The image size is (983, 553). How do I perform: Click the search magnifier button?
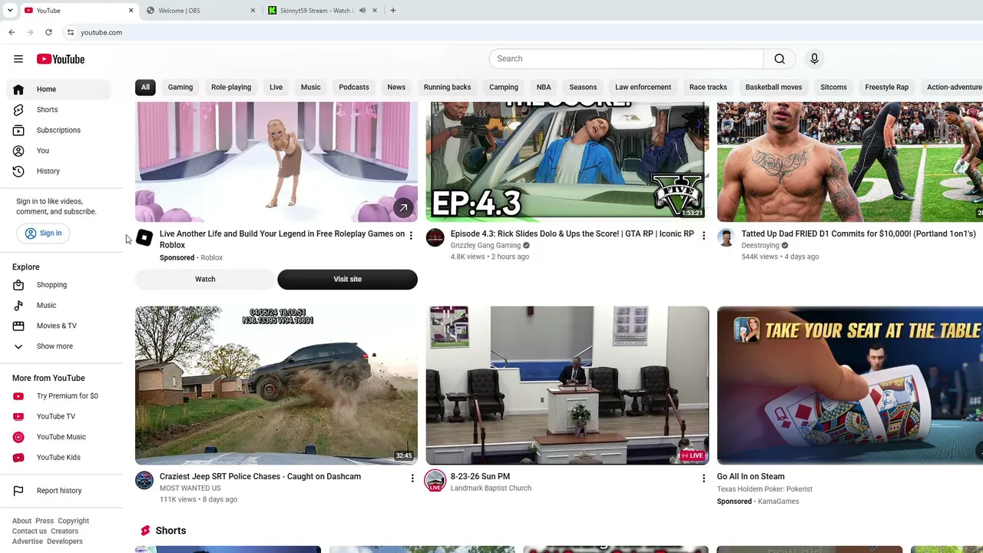(779, 58)
